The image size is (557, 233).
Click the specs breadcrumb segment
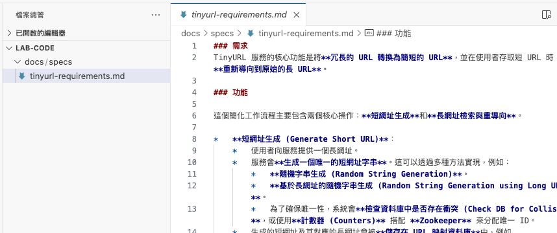coord(223,34)
